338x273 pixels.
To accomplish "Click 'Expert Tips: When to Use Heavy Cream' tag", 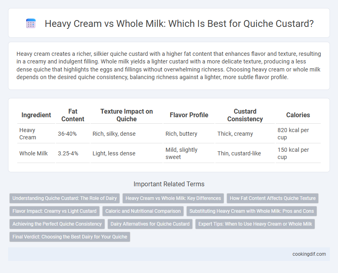I will [x=255, y=224].
